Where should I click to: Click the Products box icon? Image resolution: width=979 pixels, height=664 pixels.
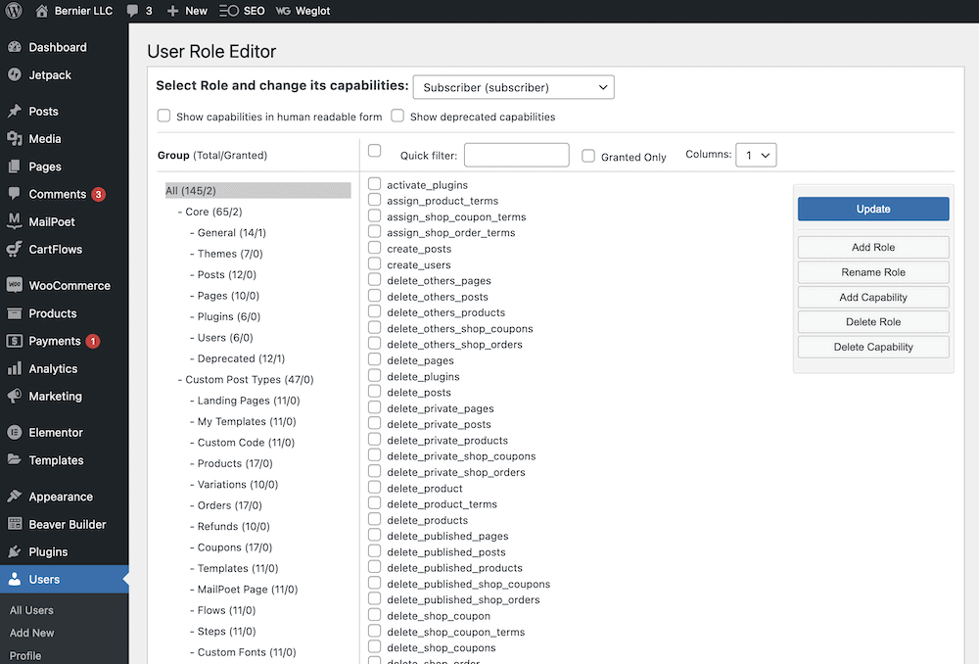coord(15,313)
